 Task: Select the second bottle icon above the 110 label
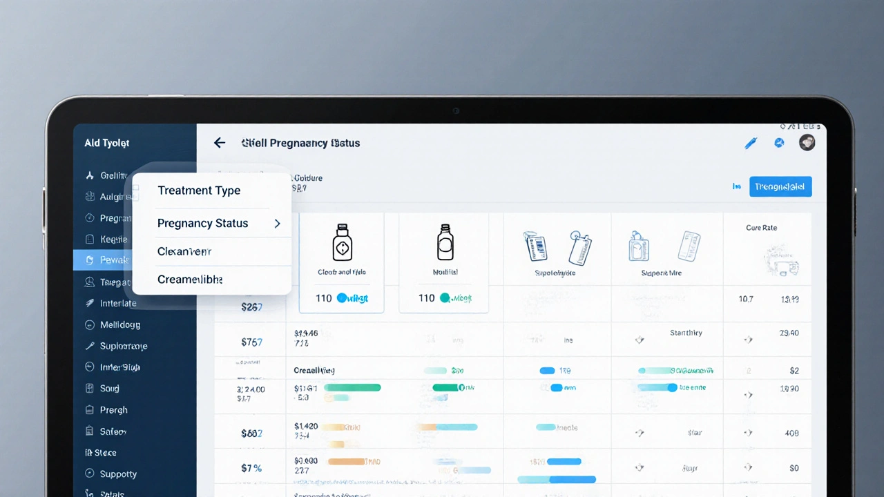pyautogui.click(x=445, y=242)
